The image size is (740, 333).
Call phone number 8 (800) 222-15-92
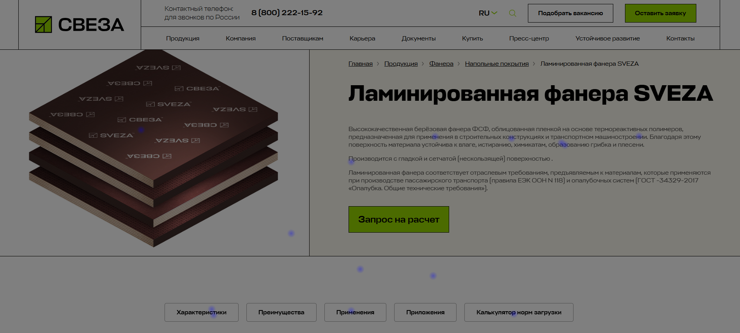click(x=287, y=13)
